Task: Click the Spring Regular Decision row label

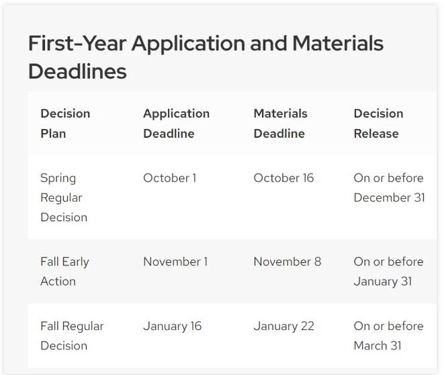Action: [x=64, y=198]
